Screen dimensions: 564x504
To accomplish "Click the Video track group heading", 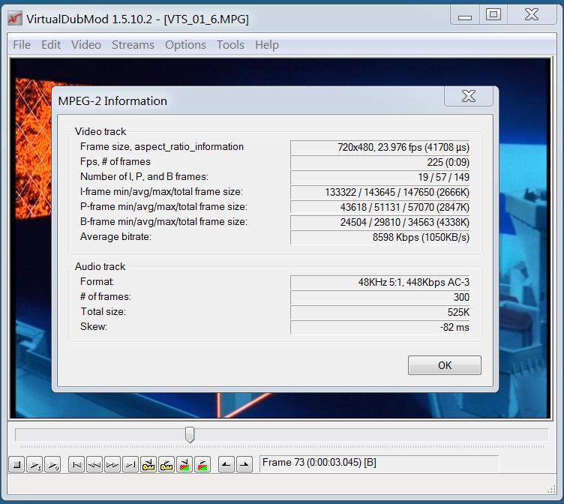I will point(100,131).
